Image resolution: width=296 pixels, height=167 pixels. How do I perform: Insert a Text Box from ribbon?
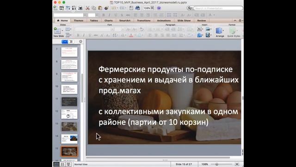pyautogui.click(x=199, y=29)
